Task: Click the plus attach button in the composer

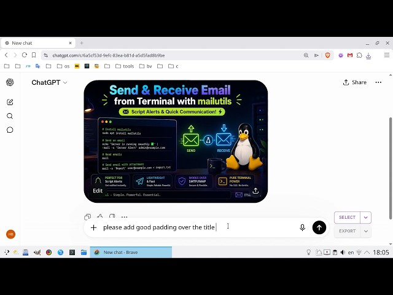Action: pos(93,227)
